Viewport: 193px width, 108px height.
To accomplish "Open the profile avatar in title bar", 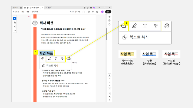I will [94, 8].
